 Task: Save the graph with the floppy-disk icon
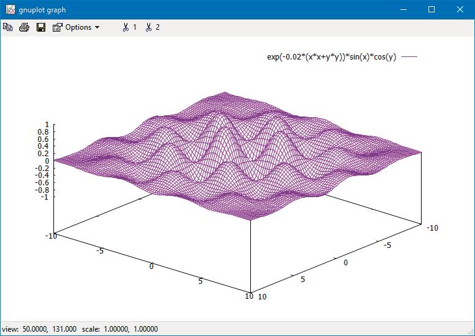click(x=41, y=27)
